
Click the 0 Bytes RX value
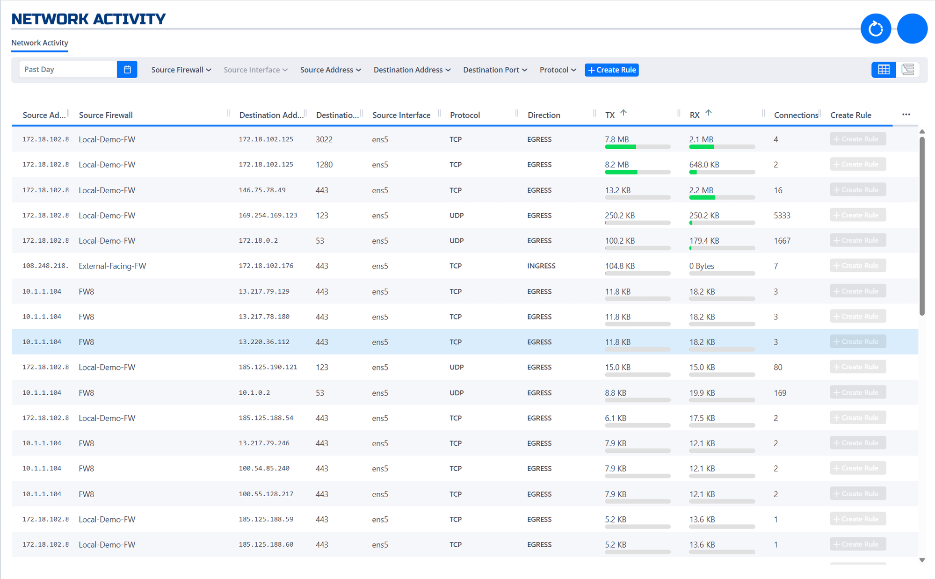702,266
